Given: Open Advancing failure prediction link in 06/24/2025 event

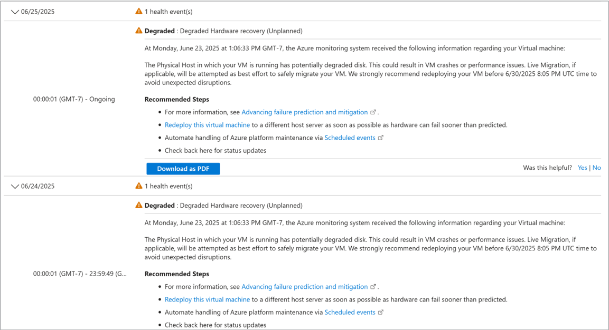Looking at the screenshot, I should click(x=304, y=287).
